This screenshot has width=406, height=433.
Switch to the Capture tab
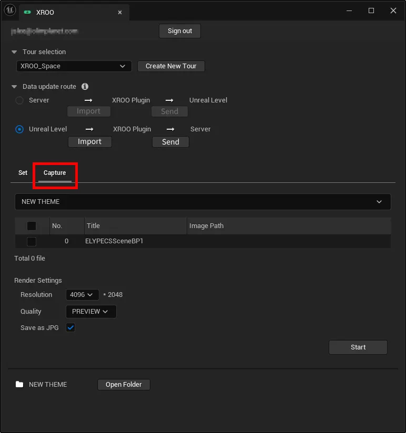[x=55, y=173]
